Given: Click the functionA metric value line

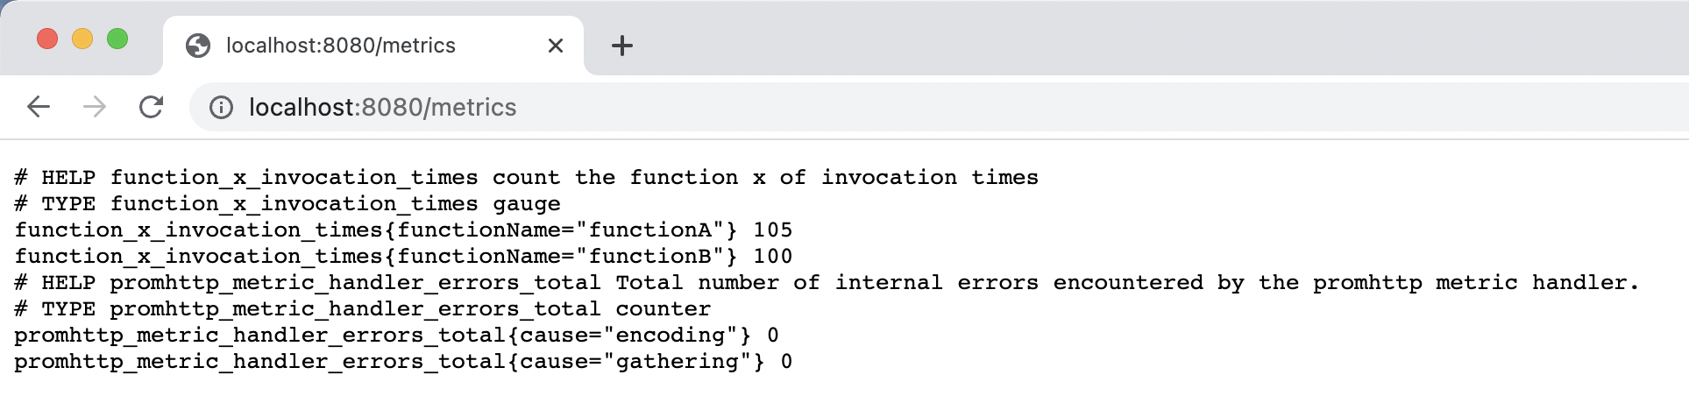Looking at the screenshot, I should (x=403, y=230).
